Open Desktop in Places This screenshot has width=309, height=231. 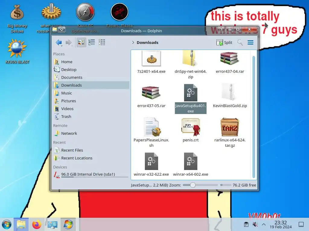point(91,69)
